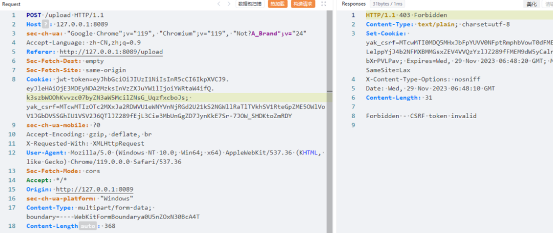The image size is (553, 233).
Task: Click the SameSite=Lax text in response
Action: click(x=388, y=70)
